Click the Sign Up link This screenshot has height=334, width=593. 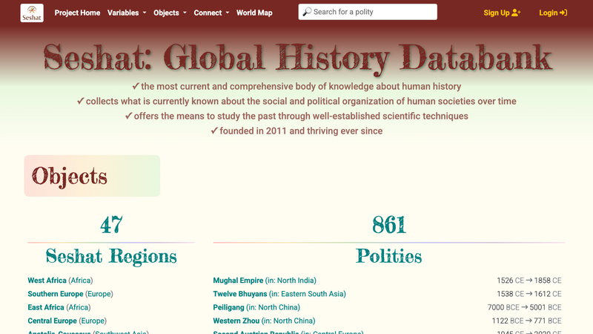coord(502,13)
